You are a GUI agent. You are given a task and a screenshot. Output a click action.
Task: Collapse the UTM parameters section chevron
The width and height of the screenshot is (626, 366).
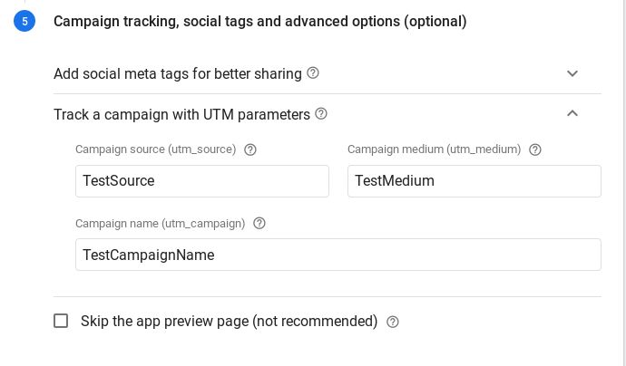tap(572, 114)
